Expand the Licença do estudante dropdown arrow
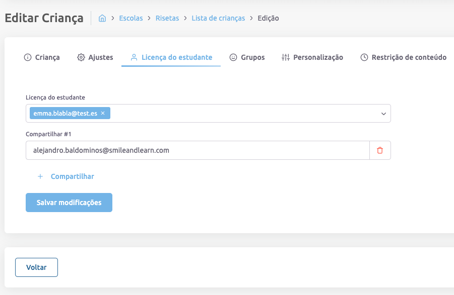Screen dimensions: 454x295 [x=383, y=114]
